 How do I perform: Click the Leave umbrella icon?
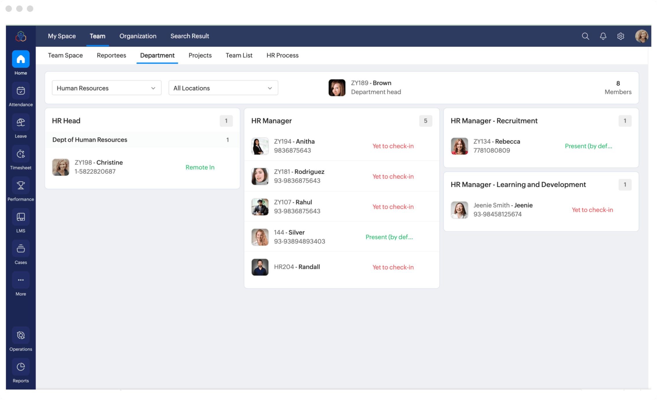(x=21, y=123)
